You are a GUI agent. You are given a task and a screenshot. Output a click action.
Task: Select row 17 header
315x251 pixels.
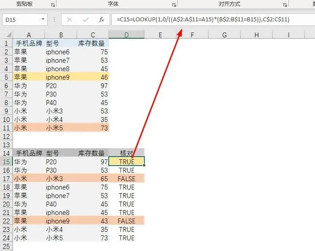[6, 178]
